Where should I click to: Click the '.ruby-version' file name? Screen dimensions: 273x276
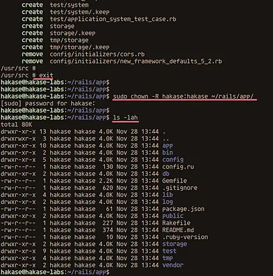[185, 237]
